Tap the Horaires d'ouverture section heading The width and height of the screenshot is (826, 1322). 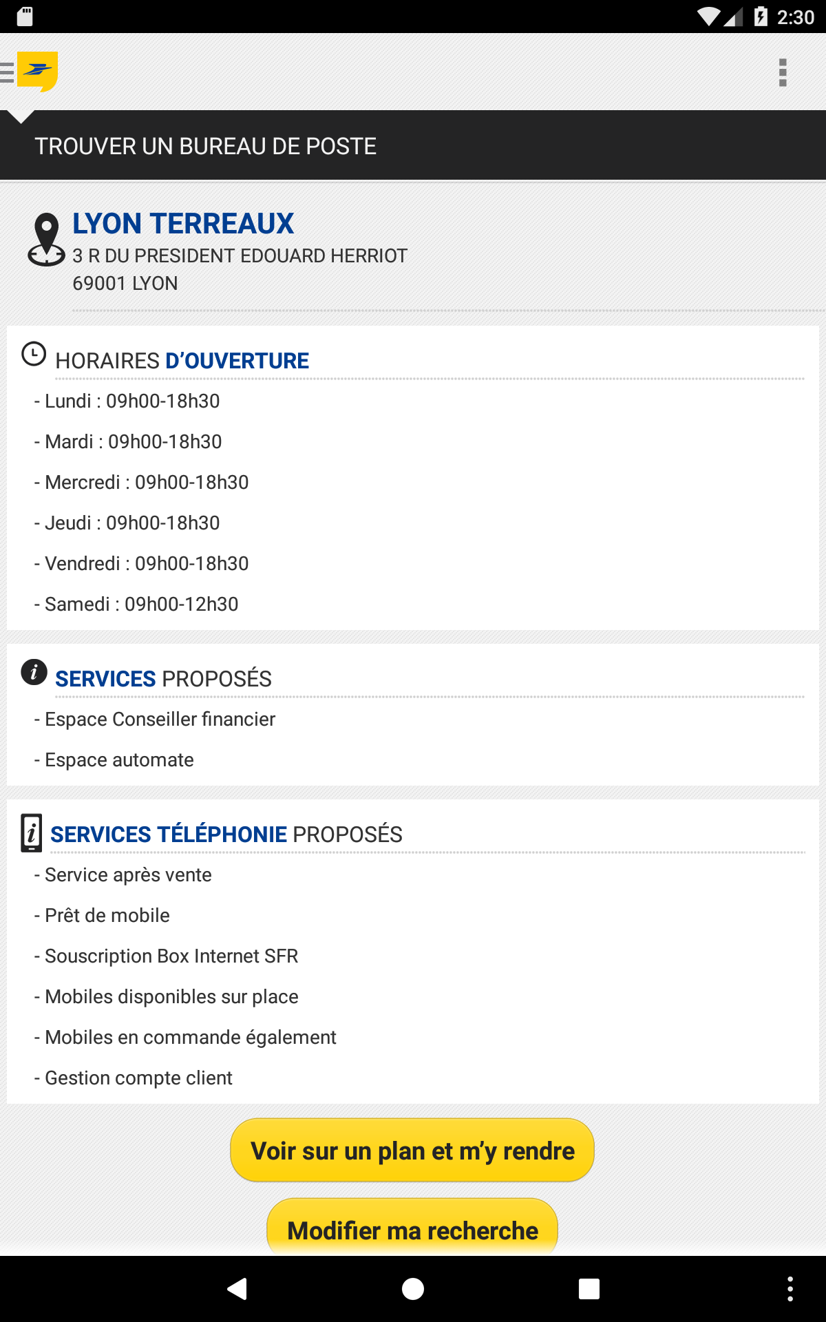[x=182, y=361]
